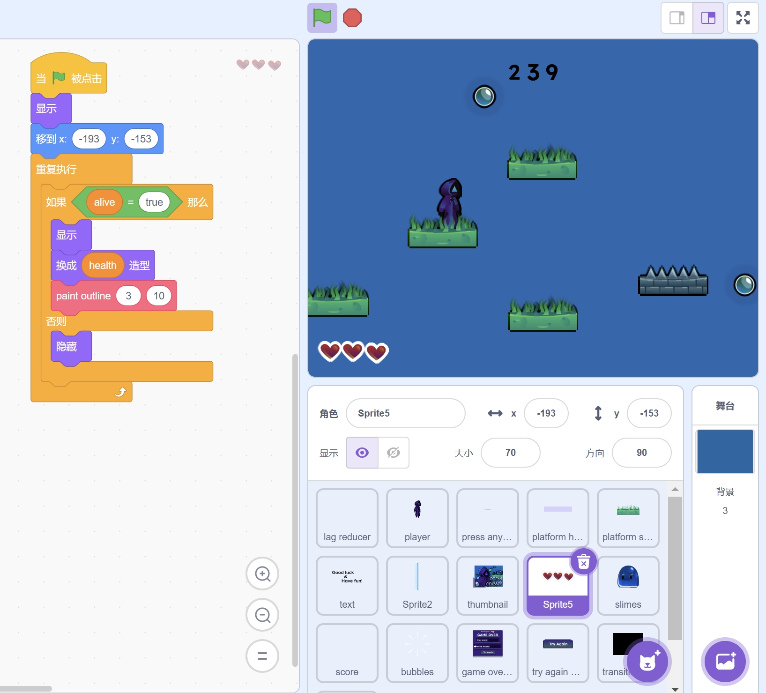
Task: Open the choose a backdrop menu
Action: coord(725,662)
